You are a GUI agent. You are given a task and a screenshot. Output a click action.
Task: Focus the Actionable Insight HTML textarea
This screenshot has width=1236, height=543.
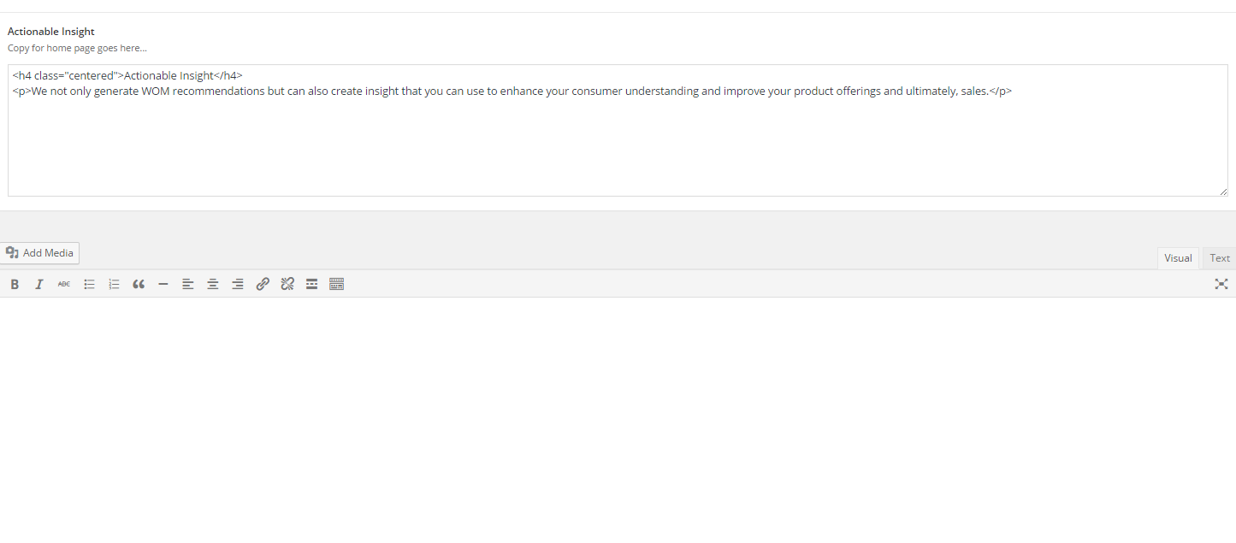pyautogui.click(x=618, y=130)
